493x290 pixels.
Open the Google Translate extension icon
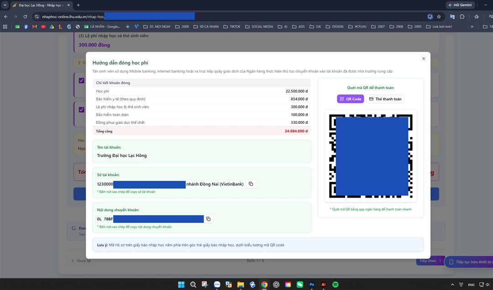coord(452,17)
